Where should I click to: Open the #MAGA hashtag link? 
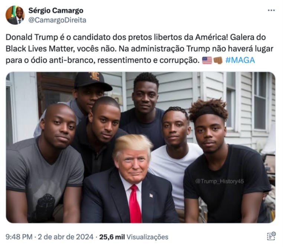240,60
